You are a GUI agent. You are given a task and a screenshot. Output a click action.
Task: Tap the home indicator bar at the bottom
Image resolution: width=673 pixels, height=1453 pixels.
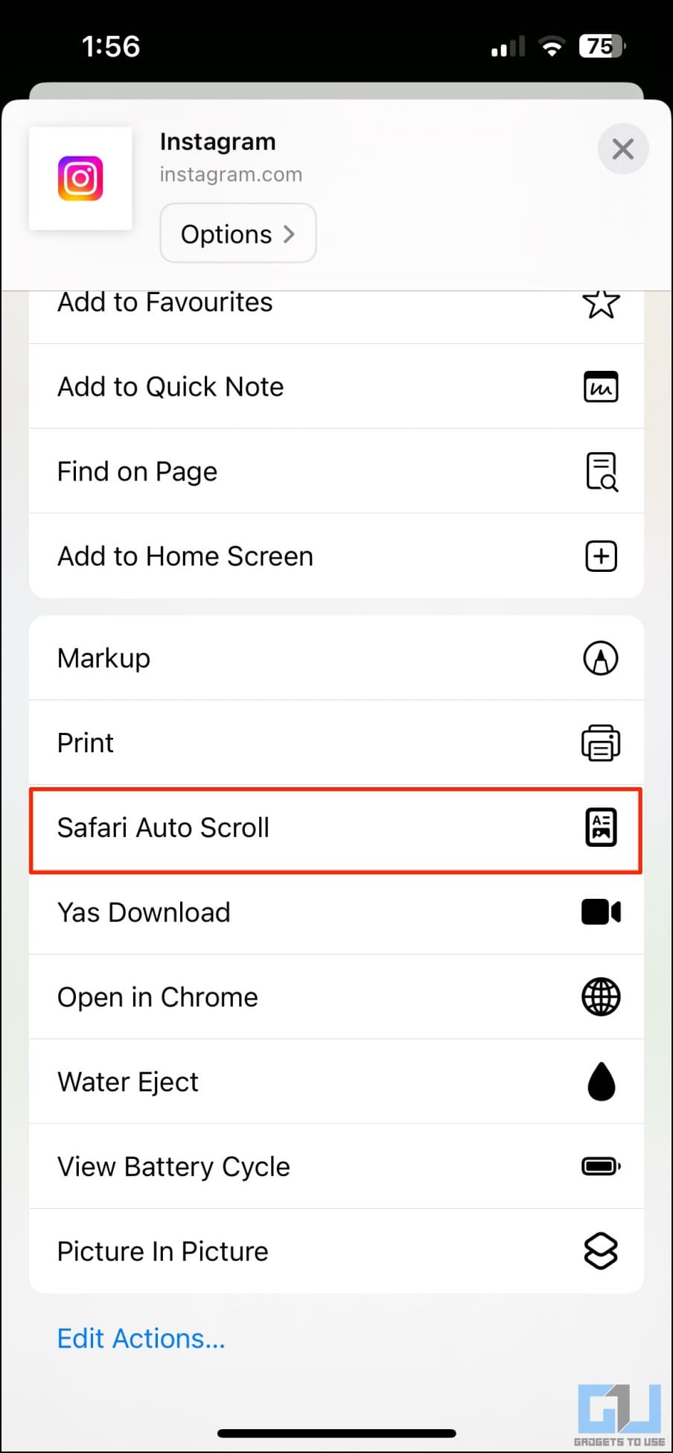click(x=336, y=1434)
